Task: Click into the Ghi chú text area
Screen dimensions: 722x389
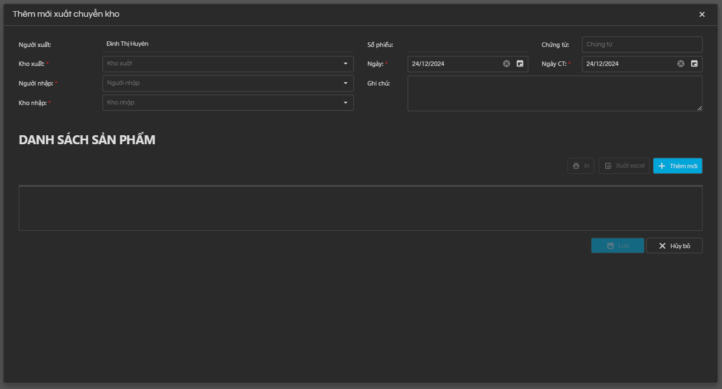Action: (x=553, y=93)
